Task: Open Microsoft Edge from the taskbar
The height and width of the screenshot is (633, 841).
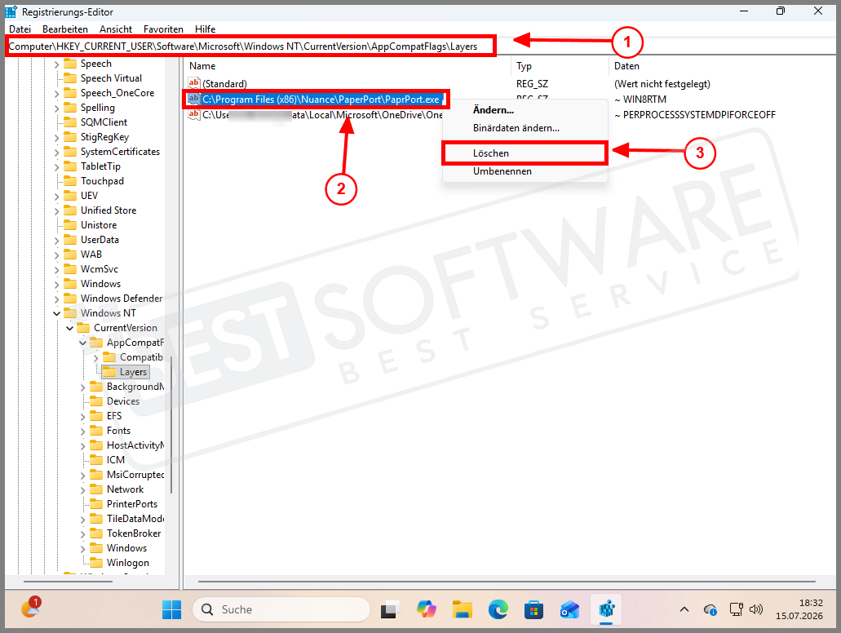Action: (x=498, y=610)
